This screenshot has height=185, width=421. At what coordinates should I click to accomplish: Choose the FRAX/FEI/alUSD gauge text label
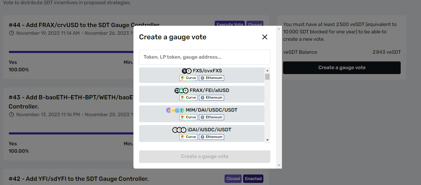[x=209, y=91]
